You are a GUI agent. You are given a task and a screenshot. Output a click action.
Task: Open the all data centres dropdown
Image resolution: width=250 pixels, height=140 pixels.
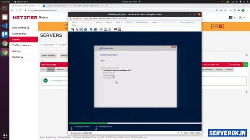click(49, 45)
